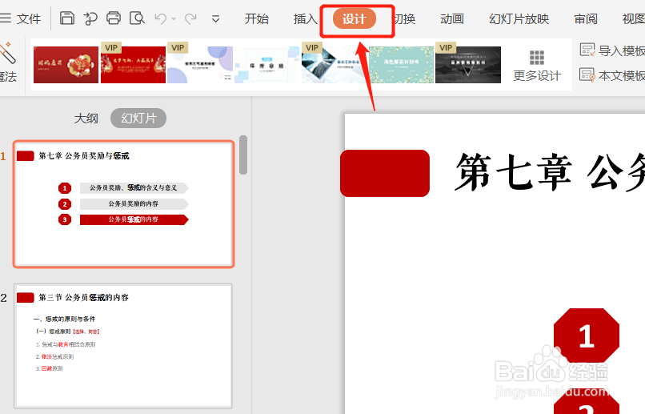
Task: Click the 导入模板 button
Action: [612, 50]
